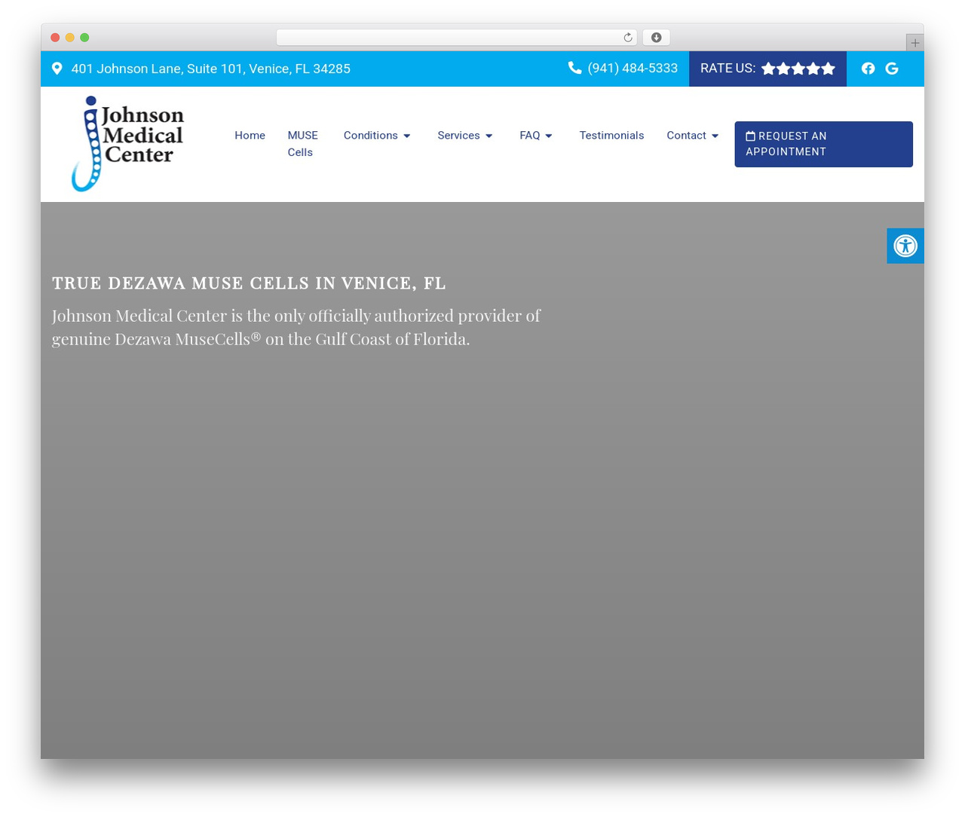The height and width of the screenshot is (817, 965).
Task: Click the Request an Appointment button
Action: click(x=823, y=144)
